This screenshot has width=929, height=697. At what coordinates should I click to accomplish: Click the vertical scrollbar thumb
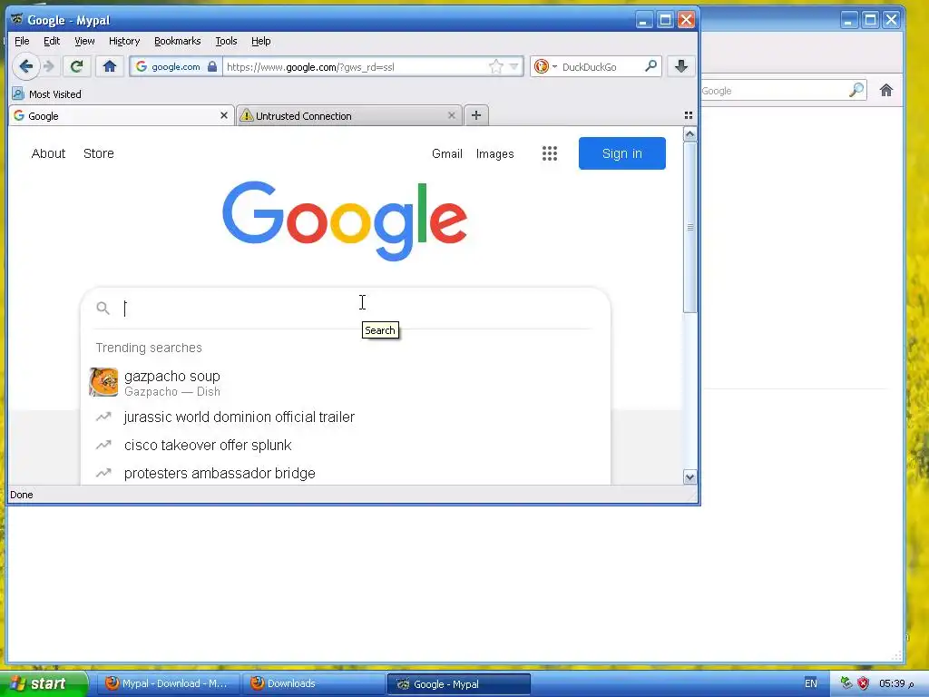tap(689, 228)
